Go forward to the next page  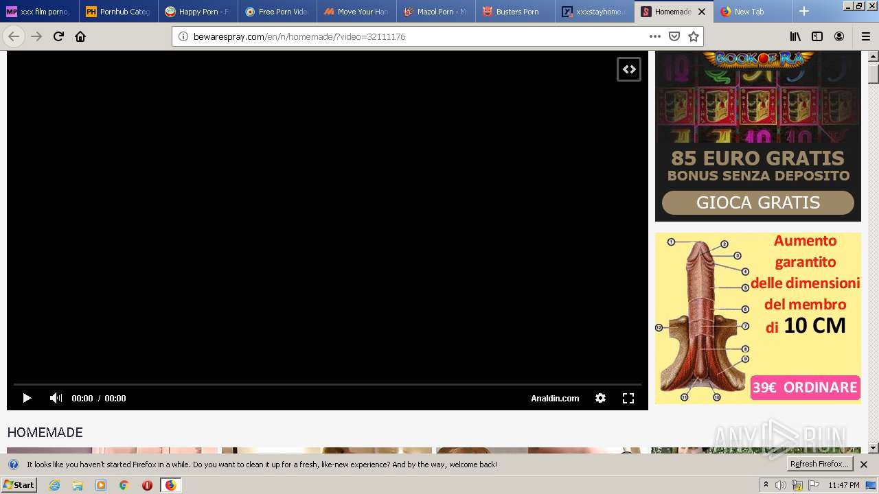[x=36, y=36]
